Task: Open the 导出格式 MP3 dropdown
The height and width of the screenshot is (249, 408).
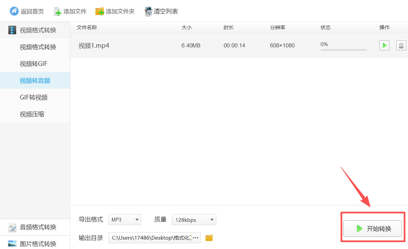Action: tap(125, 220)
